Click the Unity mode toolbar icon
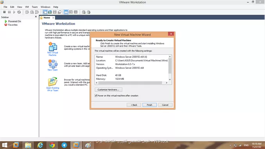Viewport: 265px width, 149px height. point(59,12)
